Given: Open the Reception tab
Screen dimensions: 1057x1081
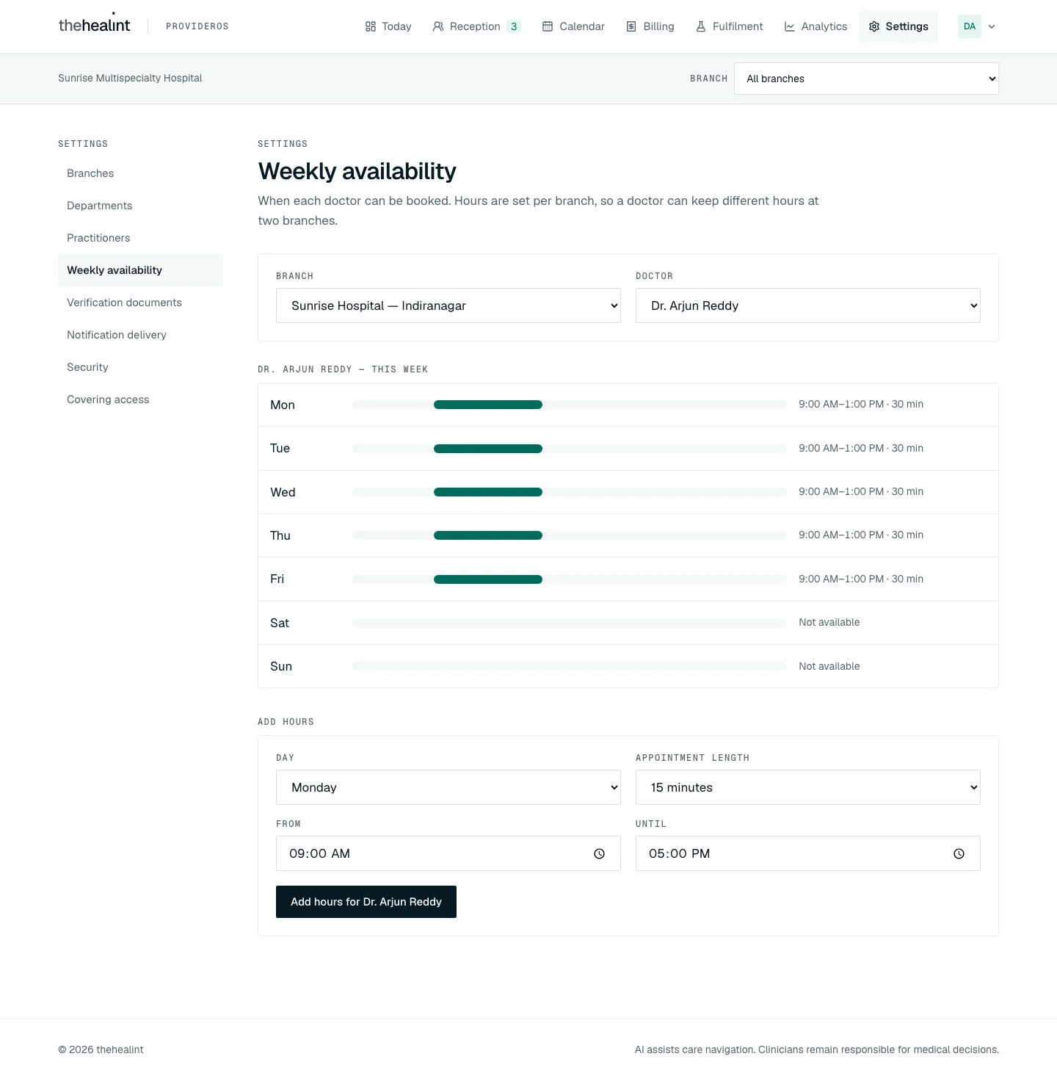Looking at the screenshot, I should coord(477,26).
